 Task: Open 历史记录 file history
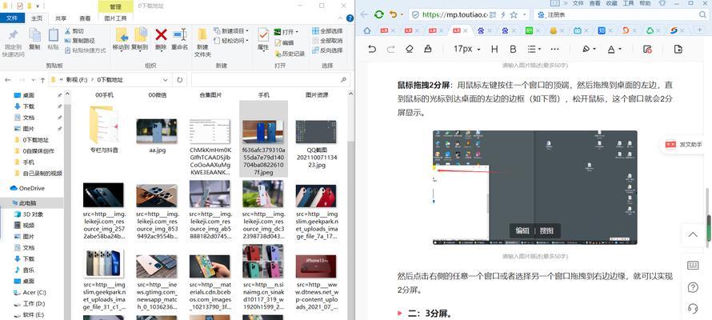290,54
